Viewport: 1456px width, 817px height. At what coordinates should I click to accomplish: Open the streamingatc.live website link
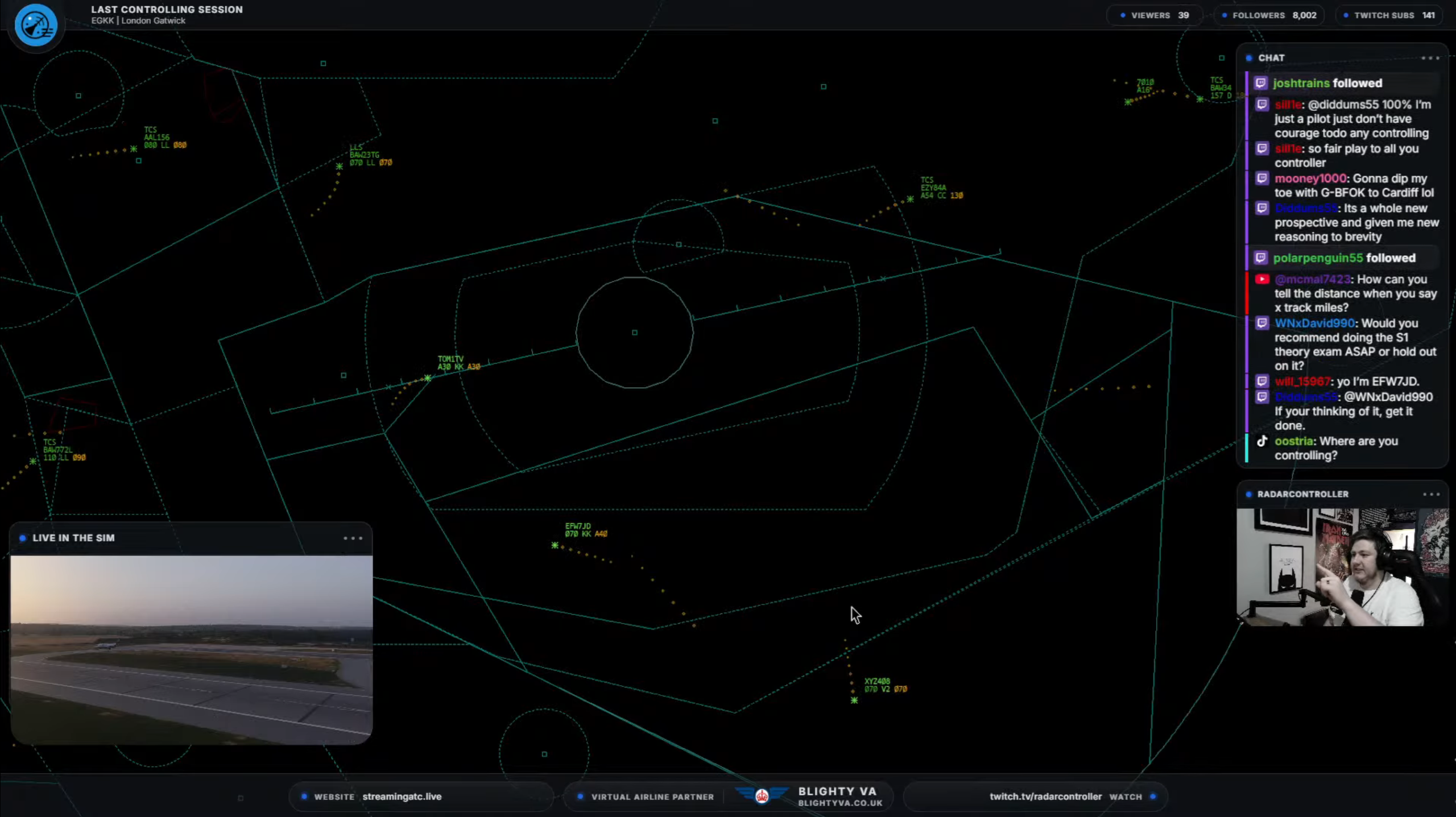(402, 797)
